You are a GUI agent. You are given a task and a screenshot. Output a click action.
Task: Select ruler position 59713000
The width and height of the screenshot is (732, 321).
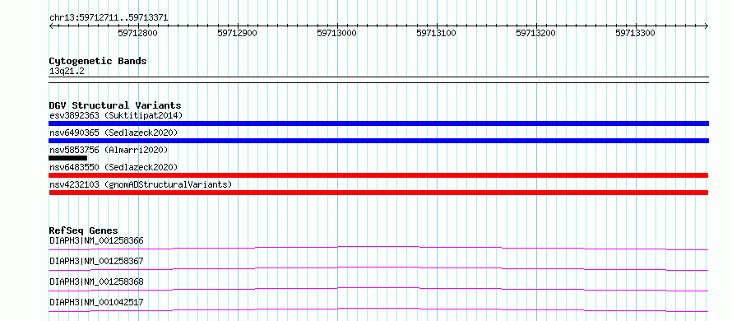coord(336,33)
